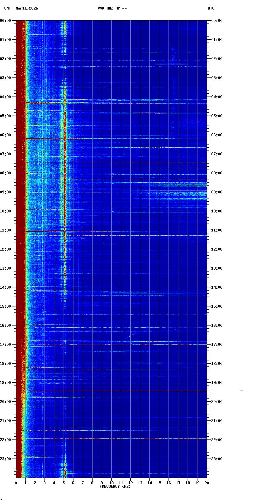255x503 pixels.
Task: Click the Mar11,2026 date text
Action: (x=27, y=8)
